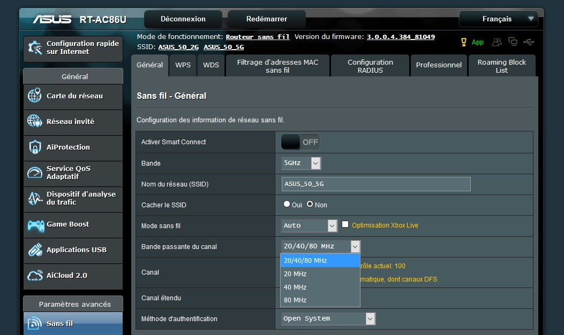Click the USB status icon in header
Viewport: 564px width, 335px height.
(529, 42)
